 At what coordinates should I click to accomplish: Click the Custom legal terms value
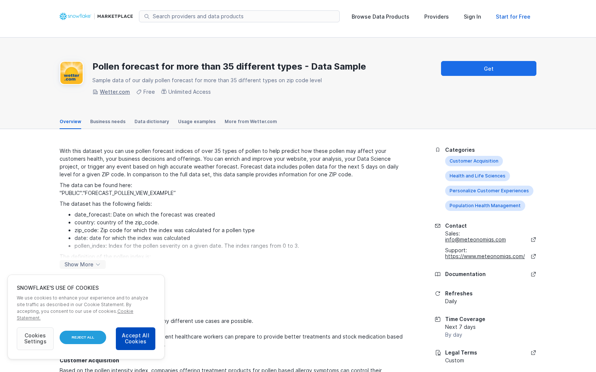click(x=454, y=360)
